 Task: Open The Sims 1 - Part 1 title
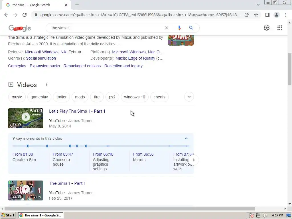(x=67, y=183)
